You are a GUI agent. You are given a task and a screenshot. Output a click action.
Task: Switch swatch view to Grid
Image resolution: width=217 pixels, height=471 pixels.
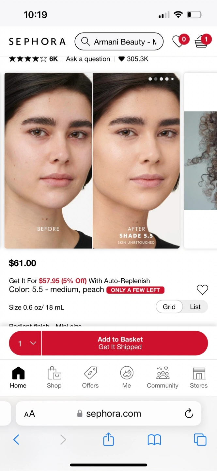169,307
